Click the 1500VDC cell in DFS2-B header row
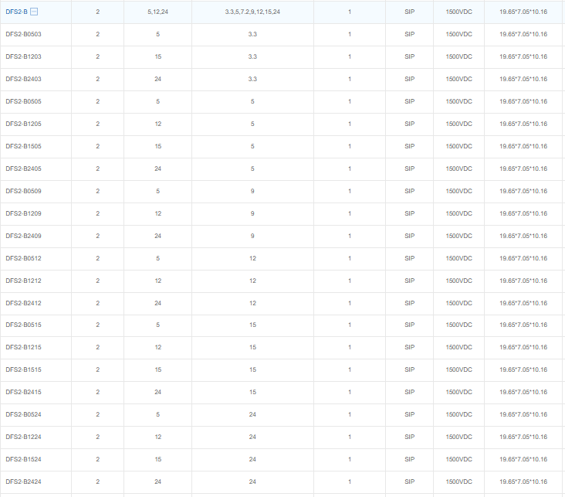 click(458, 12)
